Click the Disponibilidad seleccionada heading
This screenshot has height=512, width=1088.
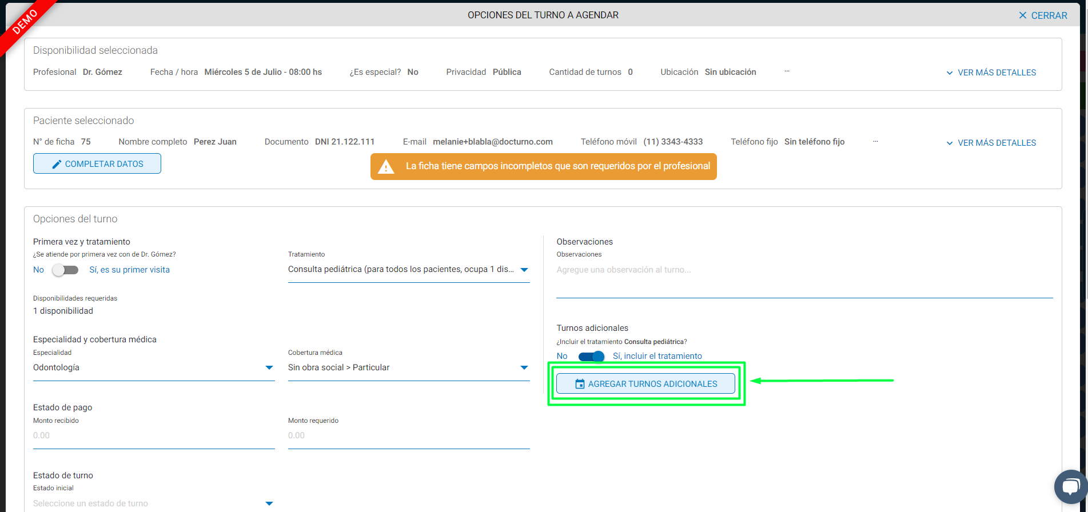coord(95,50)
